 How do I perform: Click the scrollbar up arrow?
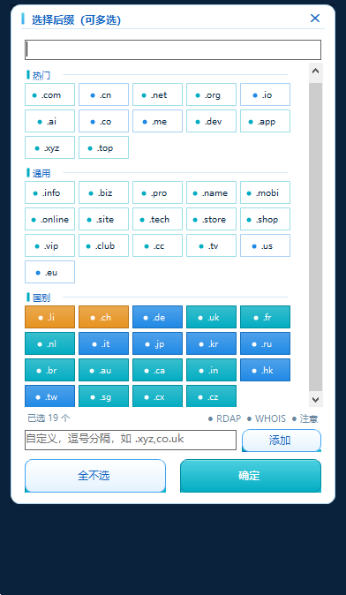click(x=316, y=71)
